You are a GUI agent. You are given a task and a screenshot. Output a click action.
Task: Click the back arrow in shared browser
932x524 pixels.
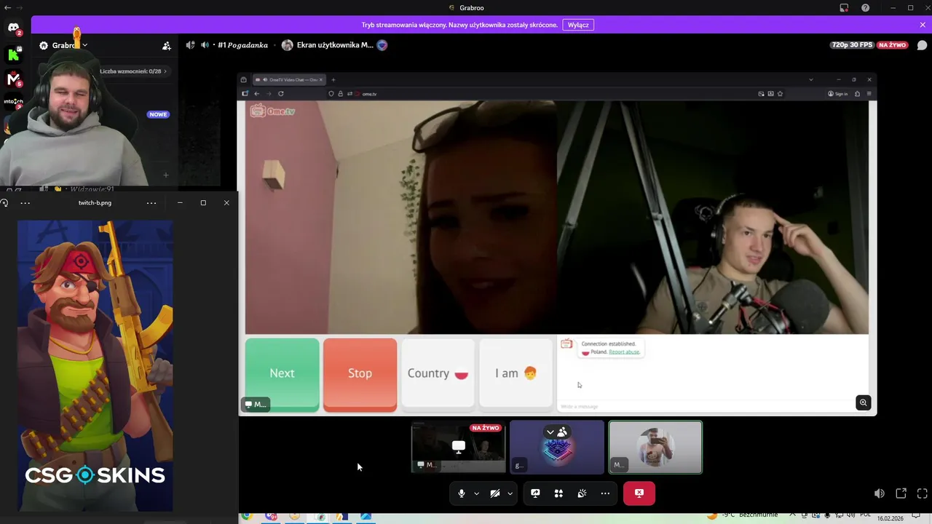pyautogui.click(x=256, y=94)
